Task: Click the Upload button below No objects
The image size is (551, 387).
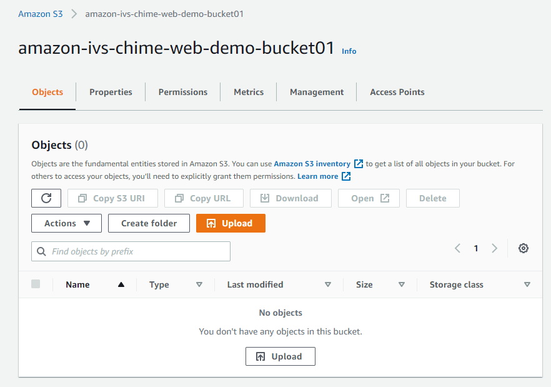Action: tap(280, 356)
